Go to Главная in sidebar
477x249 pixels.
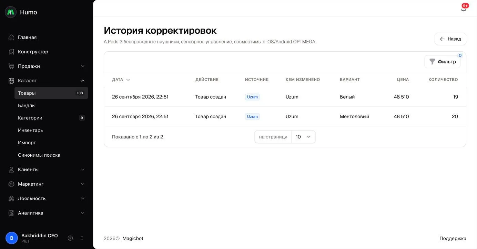pos(47,37)
